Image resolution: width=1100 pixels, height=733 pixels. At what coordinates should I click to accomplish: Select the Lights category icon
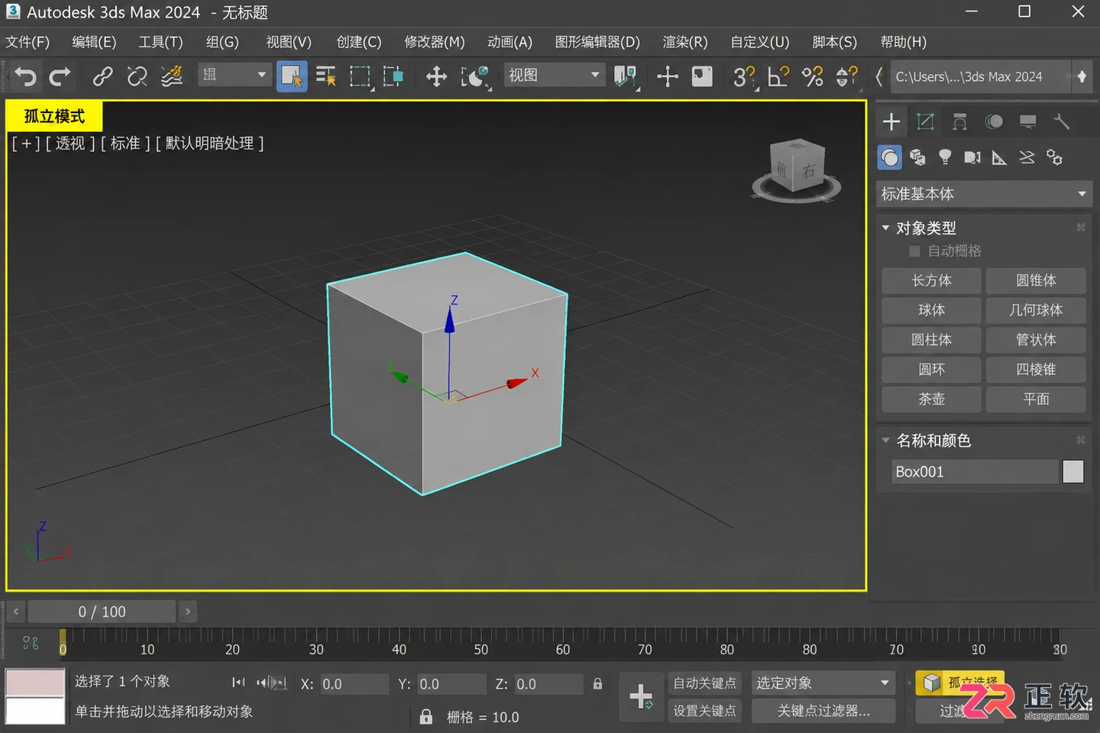(945, 157)
